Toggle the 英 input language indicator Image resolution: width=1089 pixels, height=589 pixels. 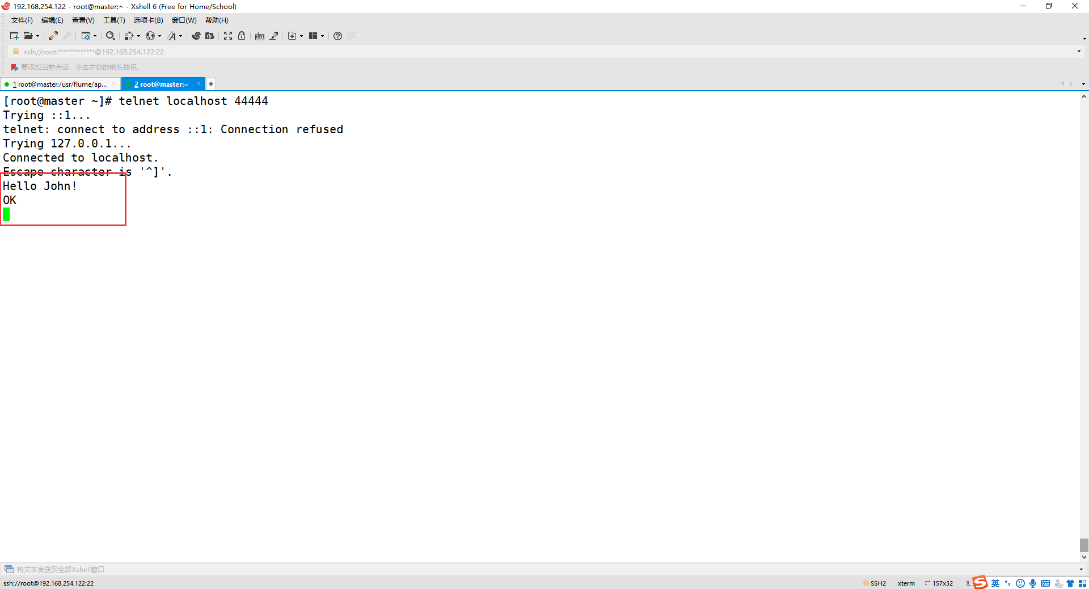[995, 583]
